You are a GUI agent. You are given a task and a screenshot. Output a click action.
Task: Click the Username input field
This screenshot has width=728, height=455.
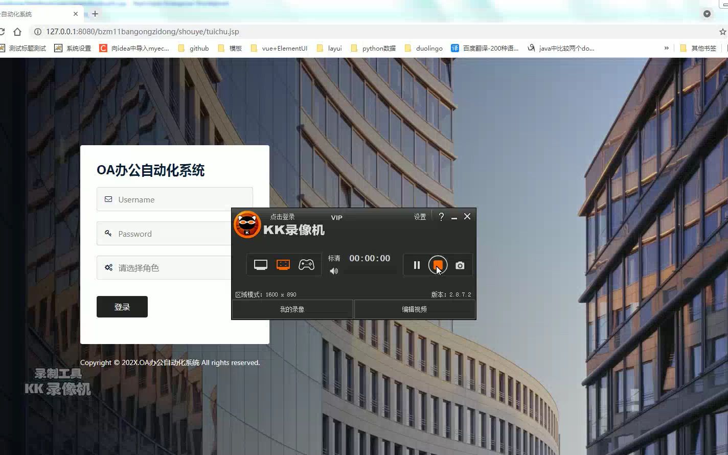pos(175,199)
